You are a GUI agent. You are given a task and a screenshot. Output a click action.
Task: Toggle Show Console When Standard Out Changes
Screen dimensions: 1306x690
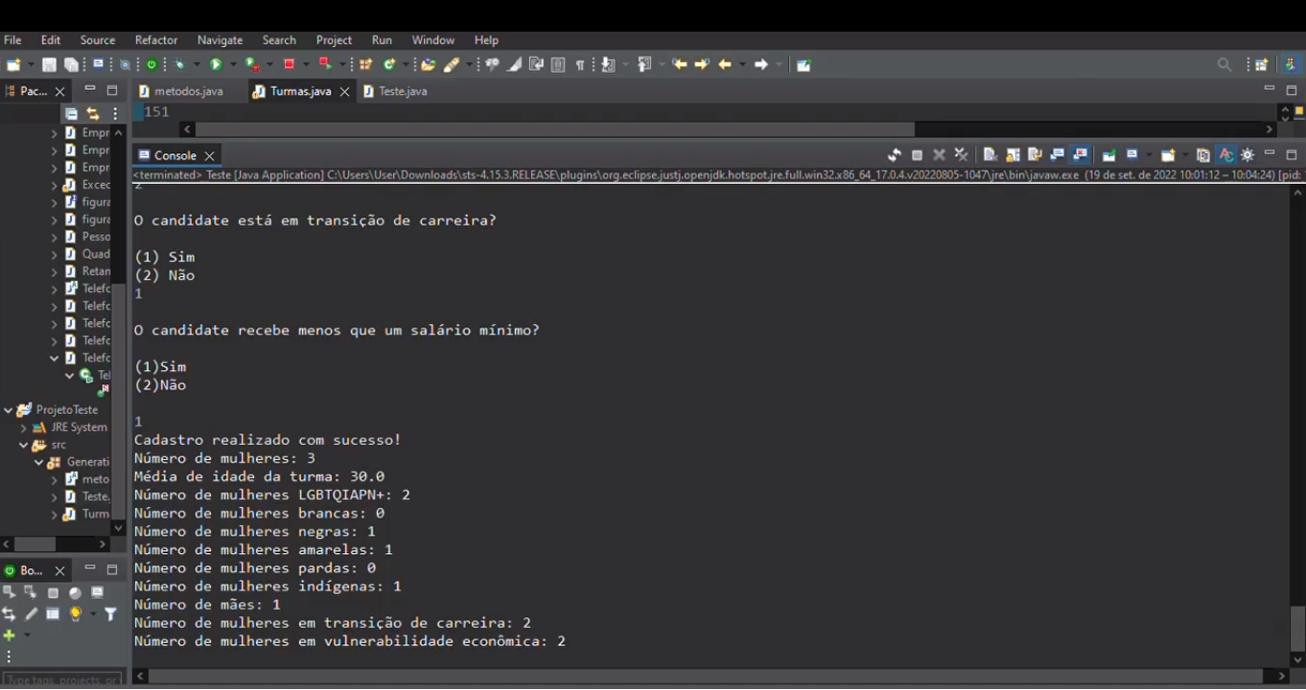pyautogui.click(x=1057, y=155)
